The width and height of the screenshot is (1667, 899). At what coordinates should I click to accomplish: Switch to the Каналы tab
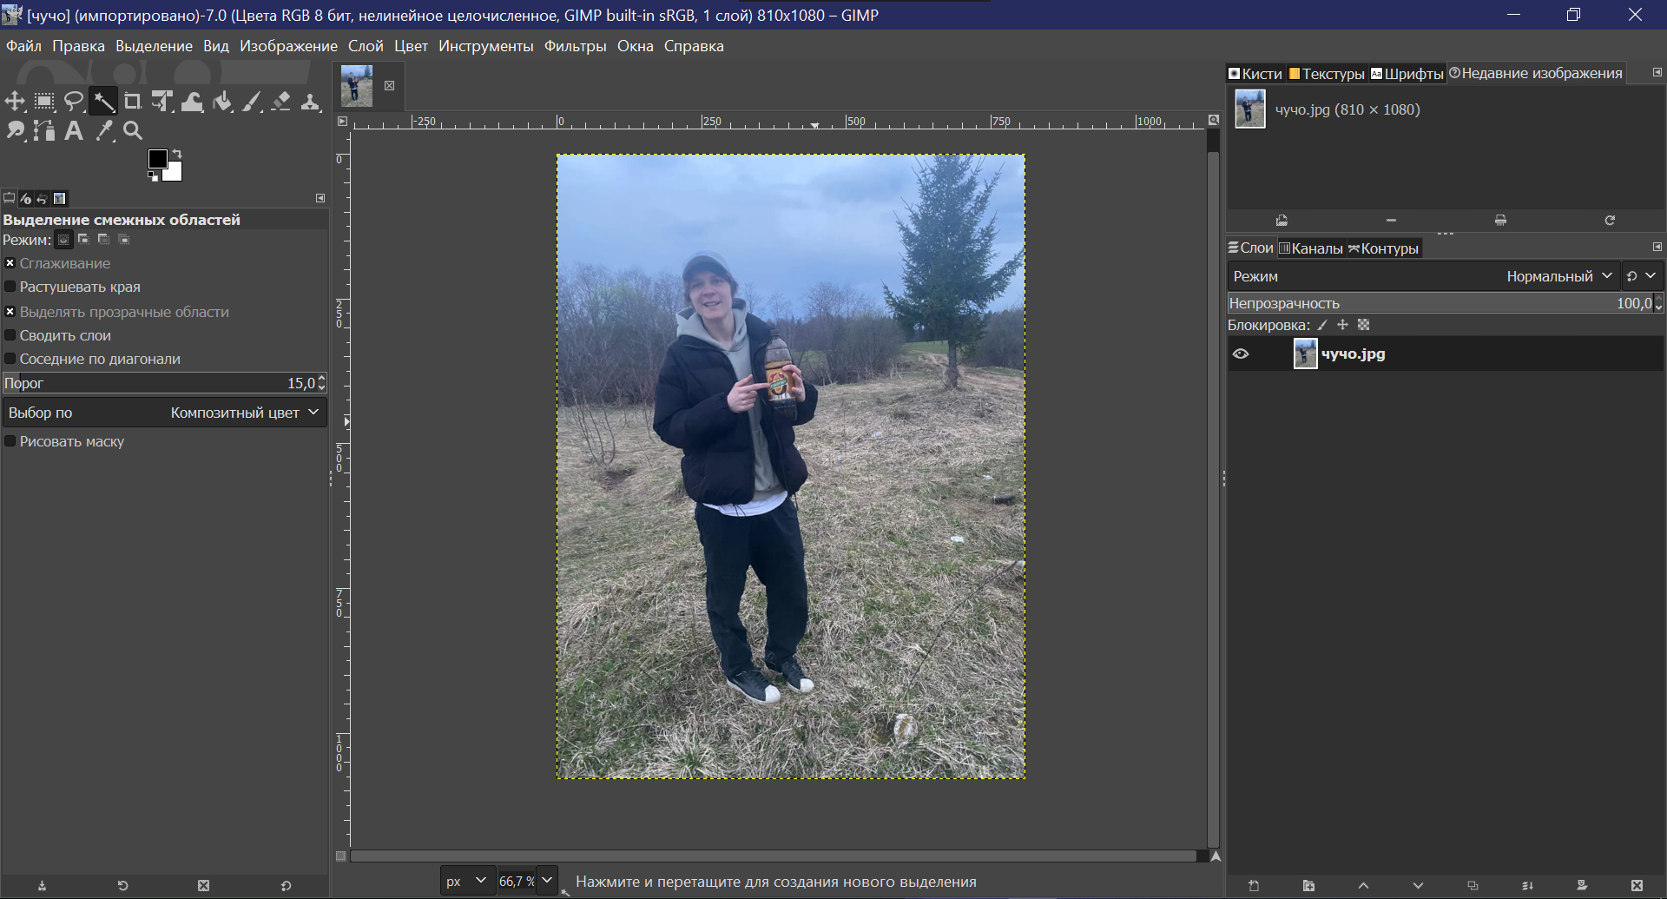[1310, 248]
